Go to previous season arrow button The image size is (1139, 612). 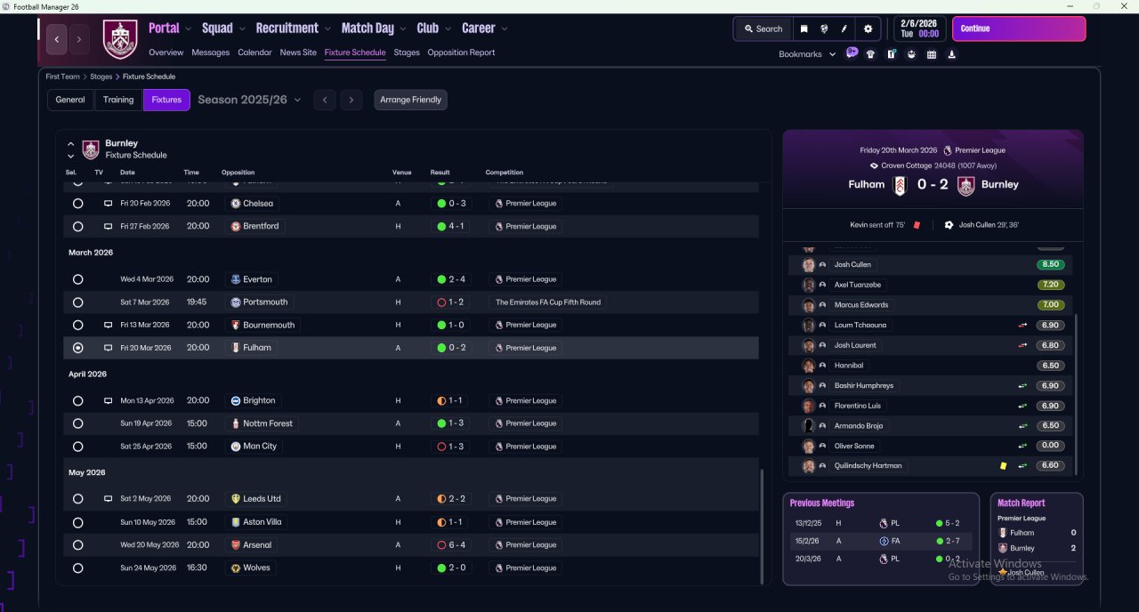tap(325, 100)
